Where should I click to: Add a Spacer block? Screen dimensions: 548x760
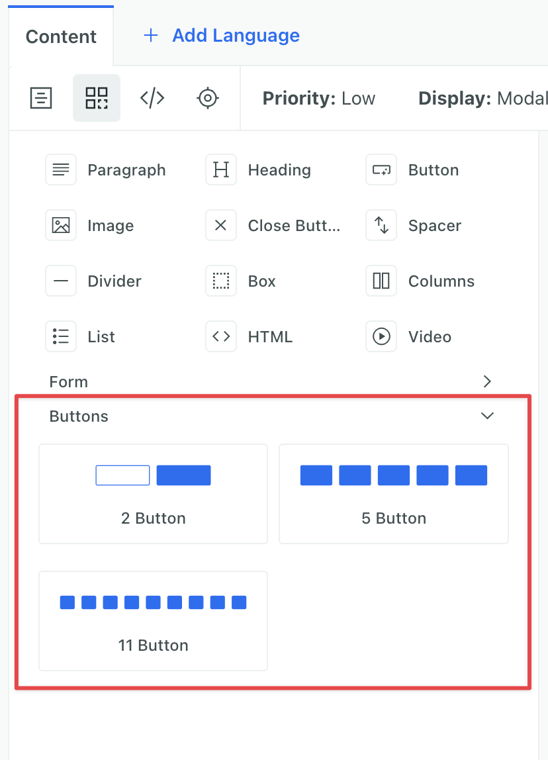(417, 225)
